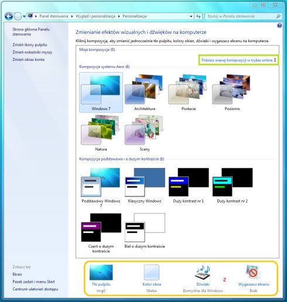Pick the Sceny theme
Viewport: 287px width, 302px height.
tap(145, 133)
